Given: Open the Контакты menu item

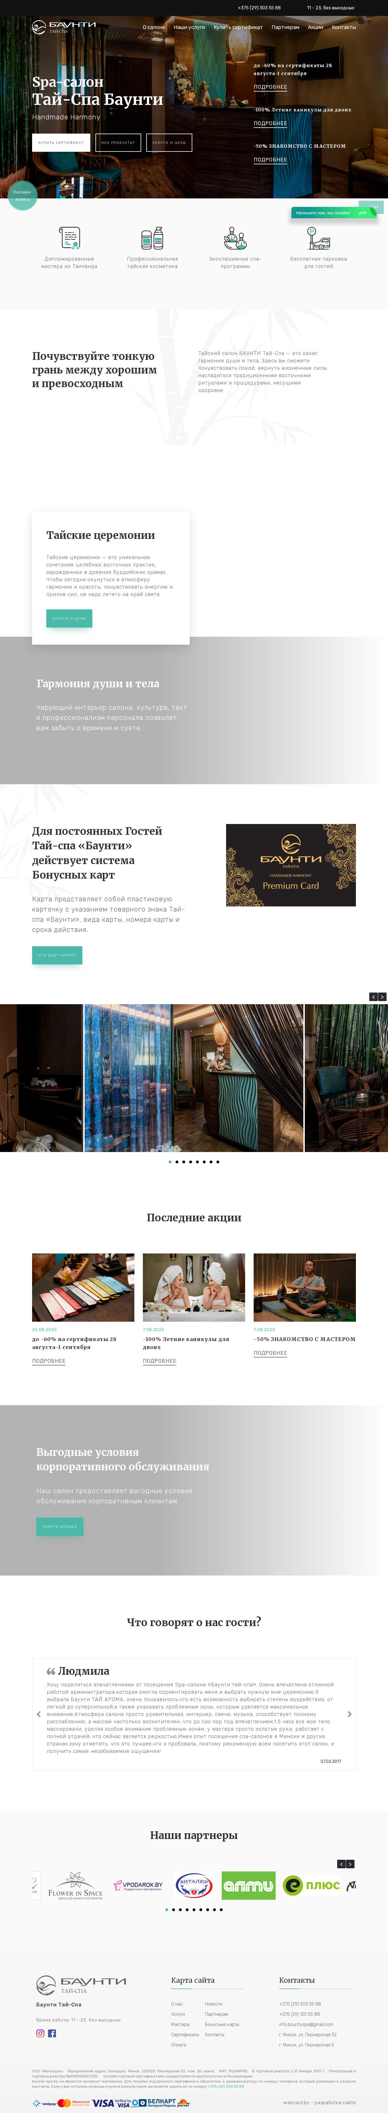Looking at the screenshot, I should point(344,27).
